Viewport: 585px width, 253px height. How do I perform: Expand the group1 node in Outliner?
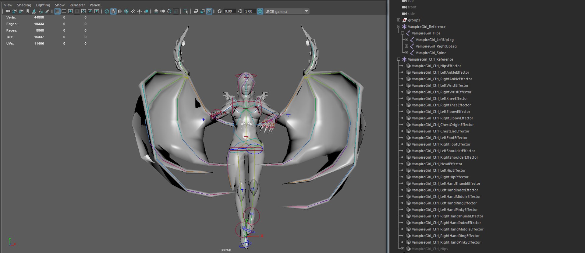pyautogui.click(x=399, y=20)
